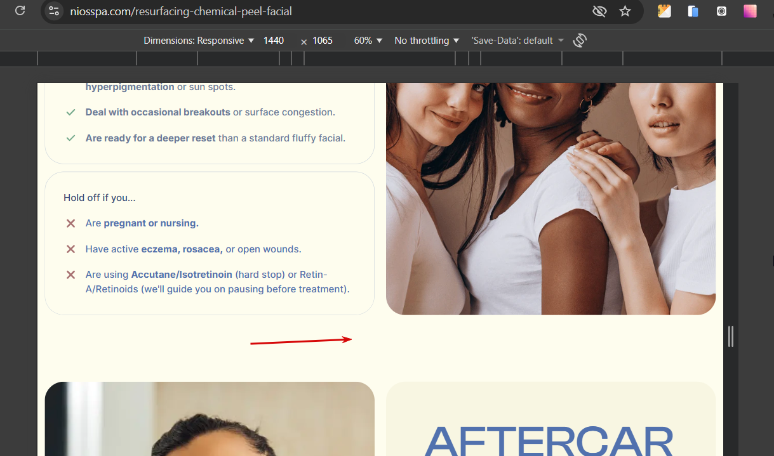The image size is (774, 456).
Task: Click the X mark beside 'Are using Accutane'
Action: click(x=71, y=275)
